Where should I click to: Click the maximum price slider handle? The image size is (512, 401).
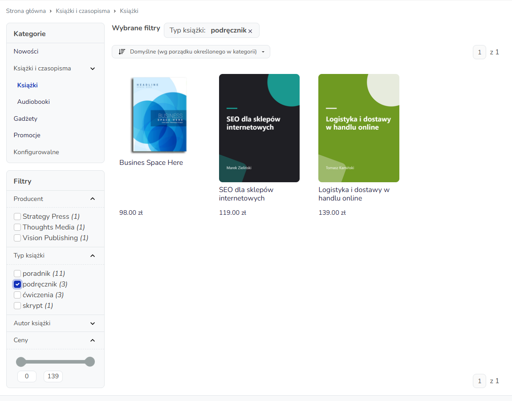[89, 362]
